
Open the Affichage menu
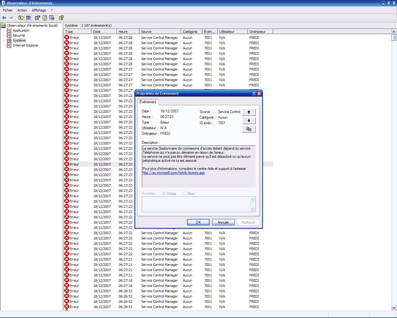[x=39, y=10]
